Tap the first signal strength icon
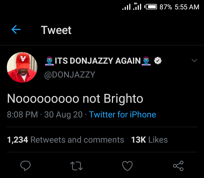Viewport: 204px width, 178px height. (126, 7)
